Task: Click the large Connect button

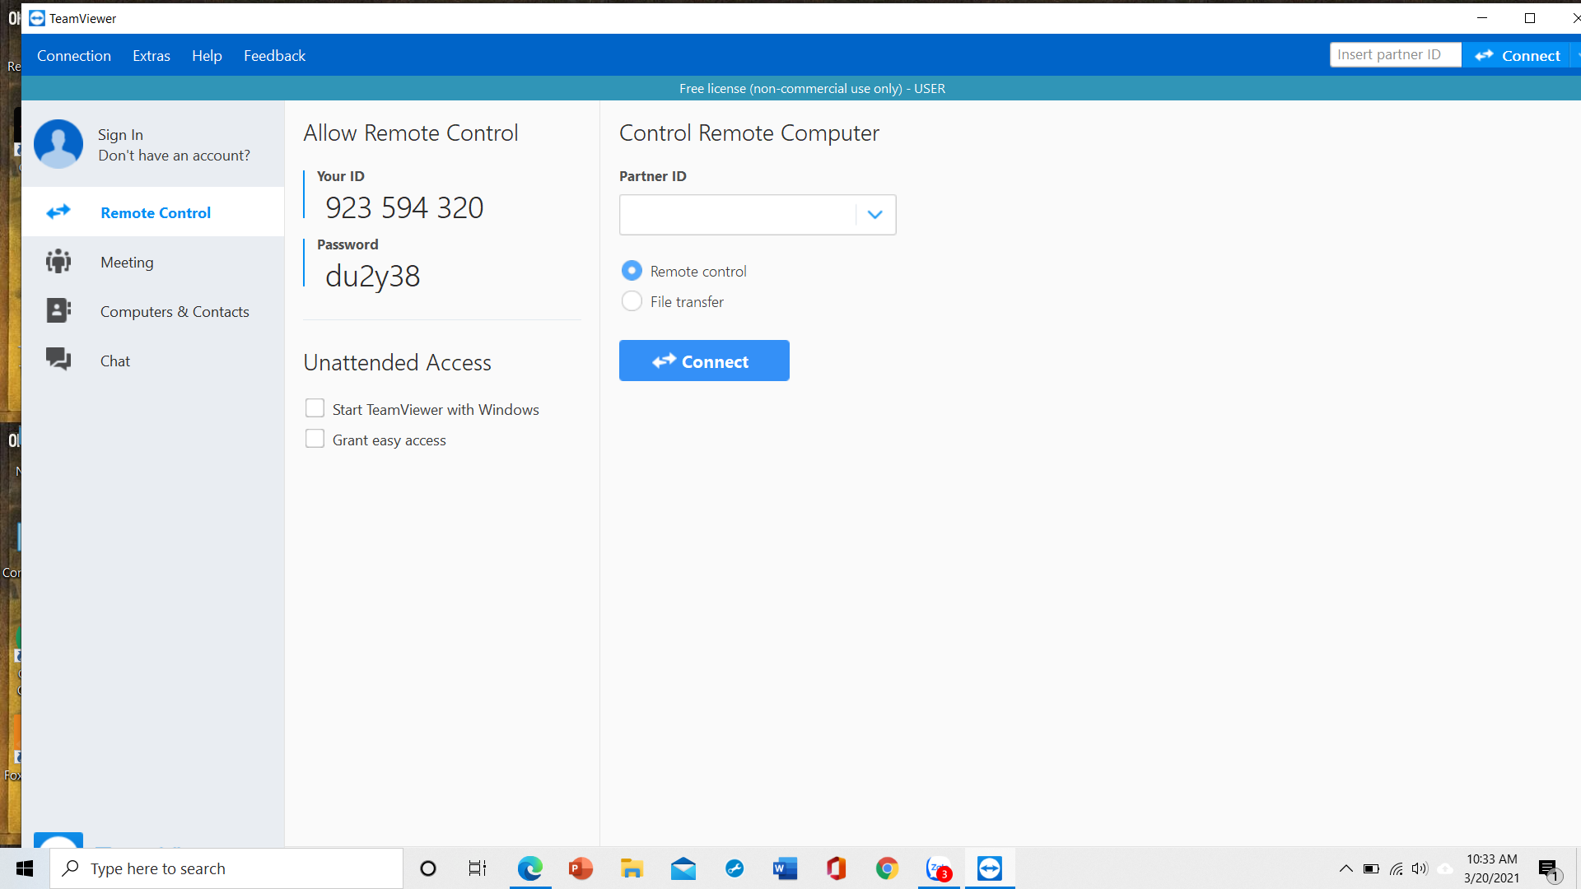Action: point(704,361)
